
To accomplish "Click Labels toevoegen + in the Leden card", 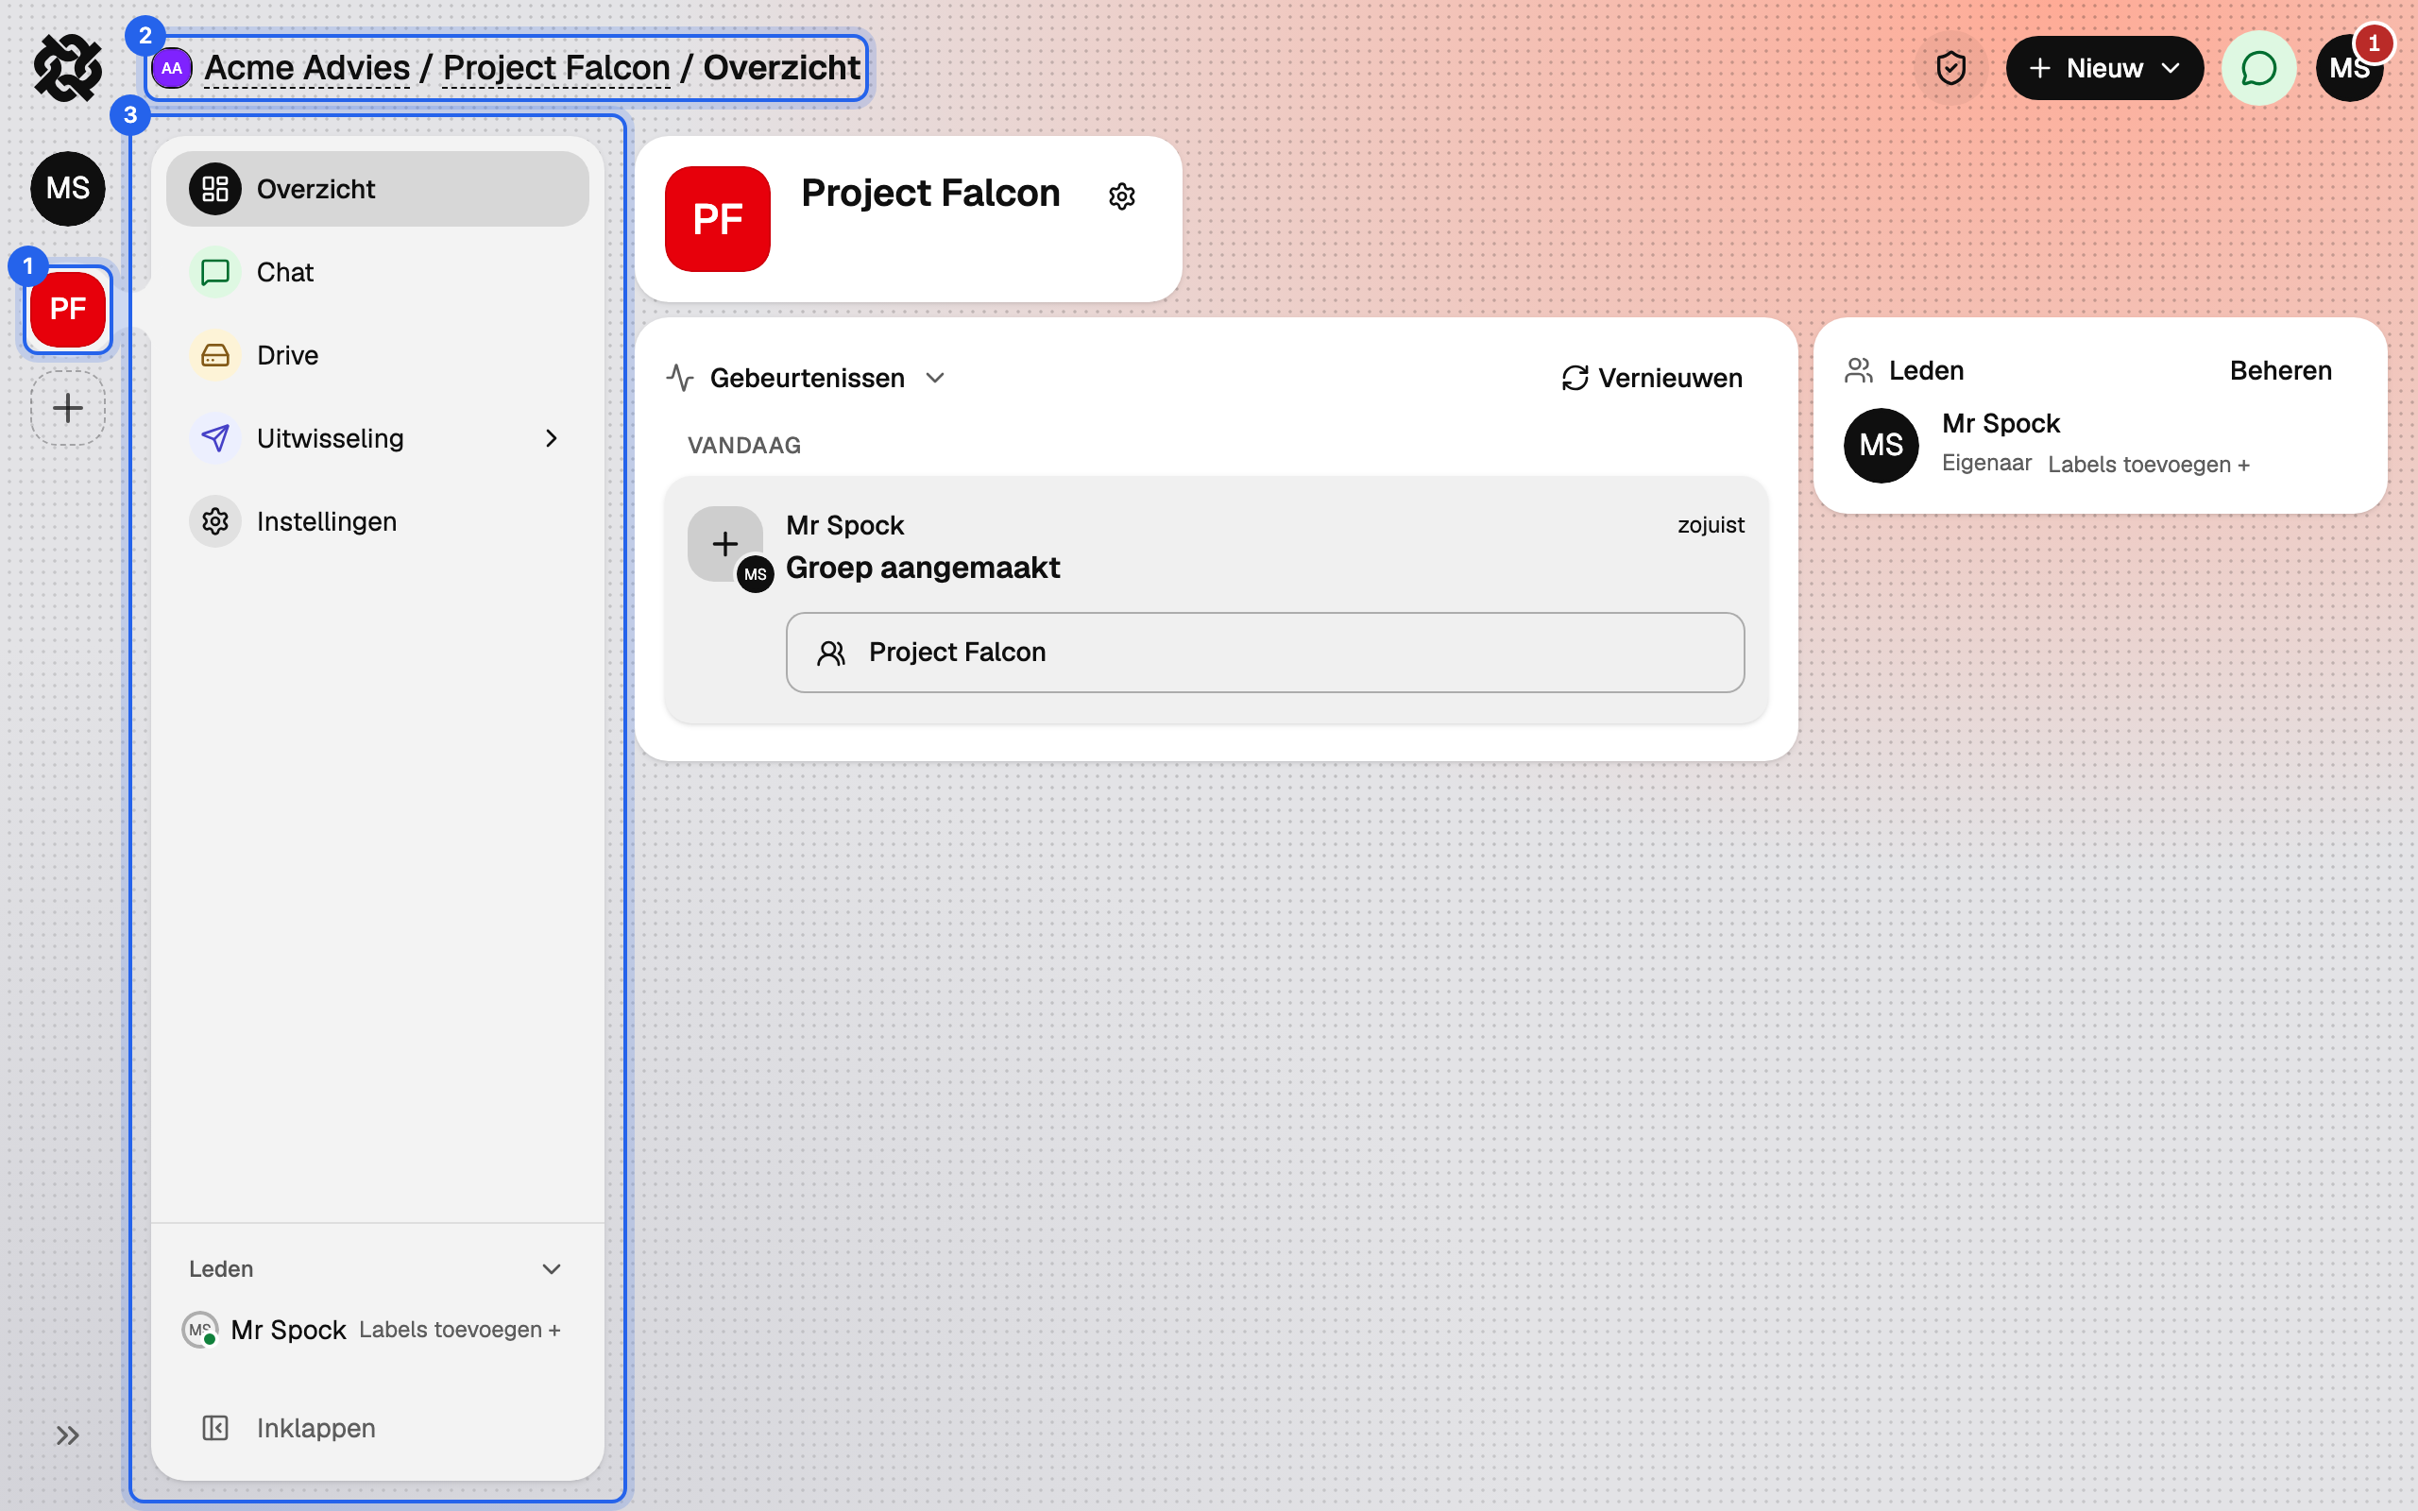I will click(2148, 465).
